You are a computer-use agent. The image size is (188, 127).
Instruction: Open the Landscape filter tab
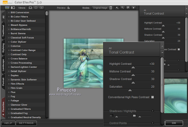tap(3, 66)
